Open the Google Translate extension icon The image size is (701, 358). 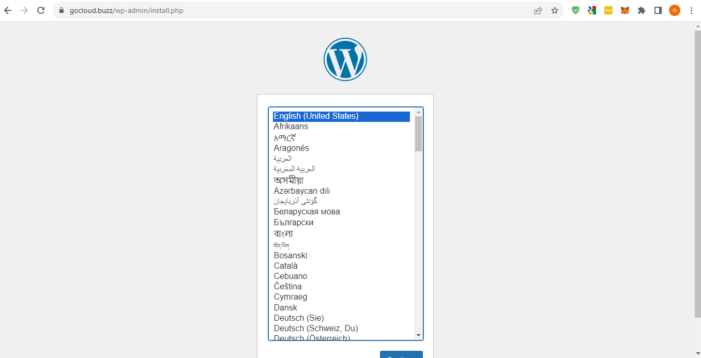click(x=592, y=10)
